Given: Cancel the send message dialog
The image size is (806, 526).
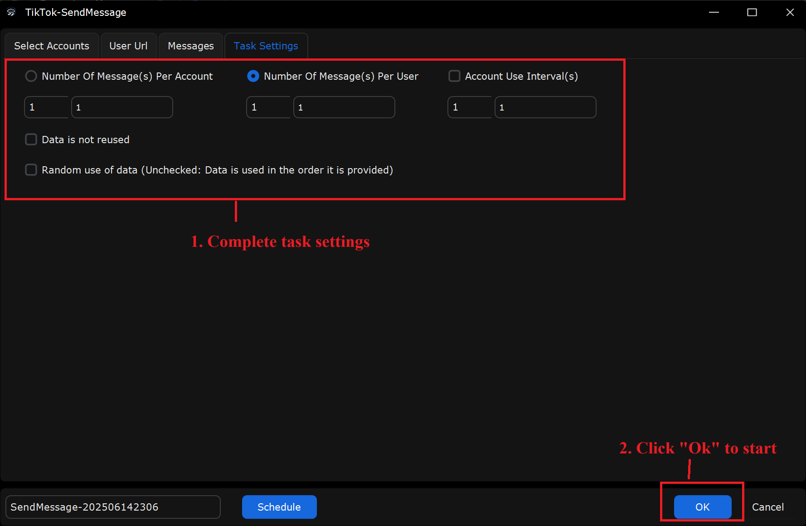Looking at the screenshot, I should [768, 507].
